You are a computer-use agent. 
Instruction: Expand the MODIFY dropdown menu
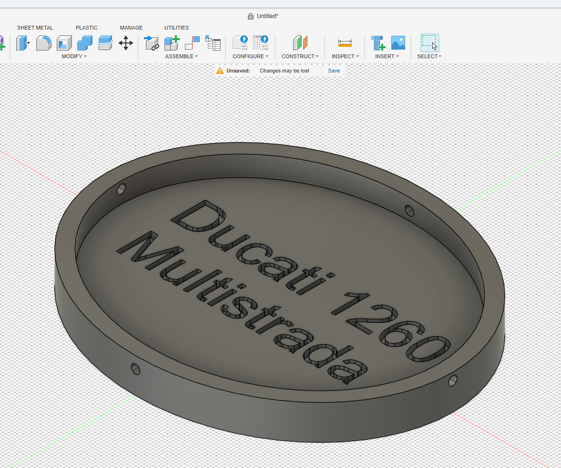[74, 56]
